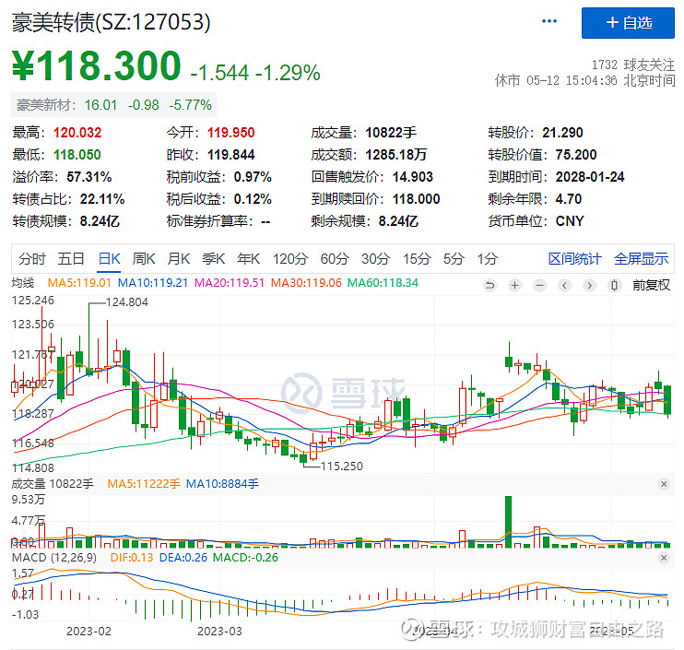Screen dimensions: 684x650
Task: Click the tallest green volume bar
Action: (508, 522)
